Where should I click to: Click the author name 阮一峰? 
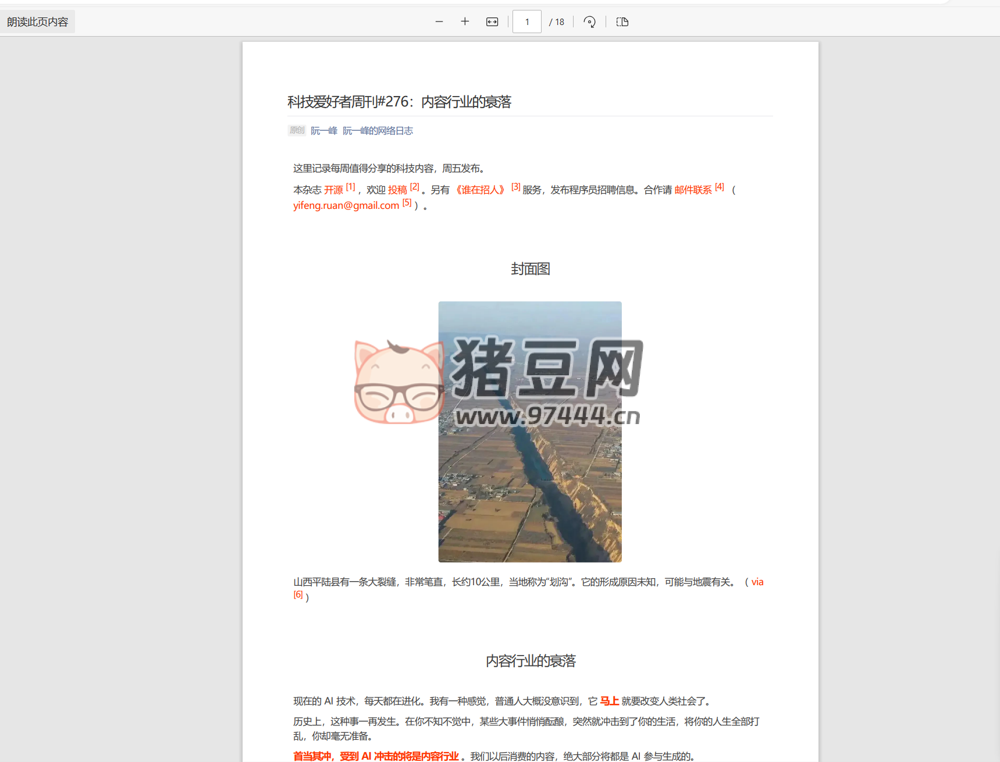click(x=324, y=131)
